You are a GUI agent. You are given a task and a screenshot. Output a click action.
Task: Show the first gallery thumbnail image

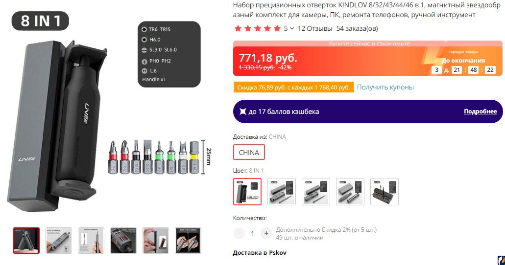pos(26,241)
